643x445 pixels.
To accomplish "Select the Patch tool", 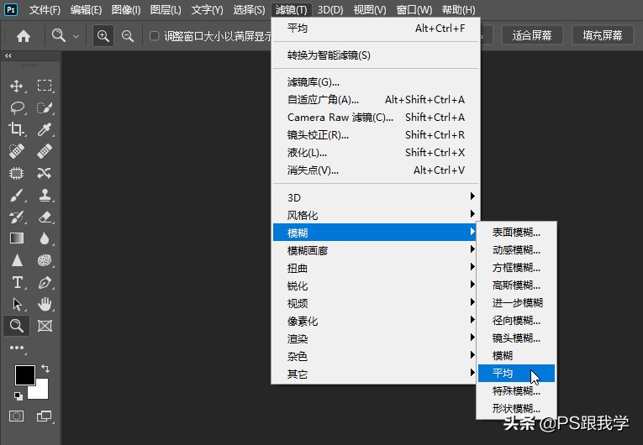I will point(17,173).
